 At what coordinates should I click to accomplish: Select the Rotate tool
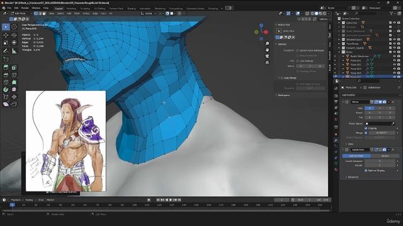[x=14, y=35]
